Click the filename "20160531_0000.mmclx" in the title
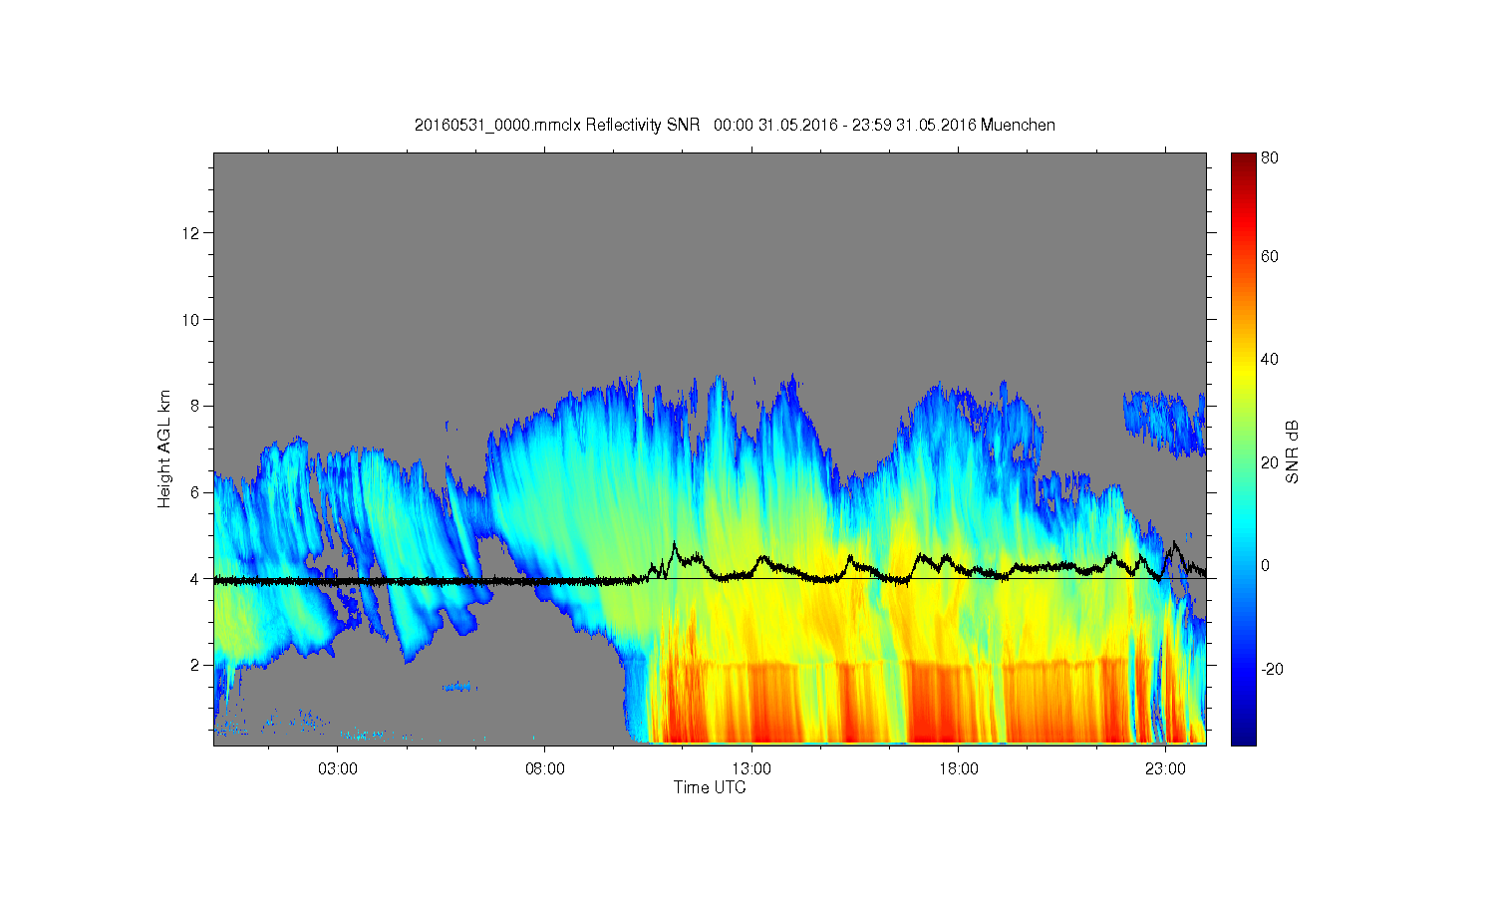 (x=497, y=125)
